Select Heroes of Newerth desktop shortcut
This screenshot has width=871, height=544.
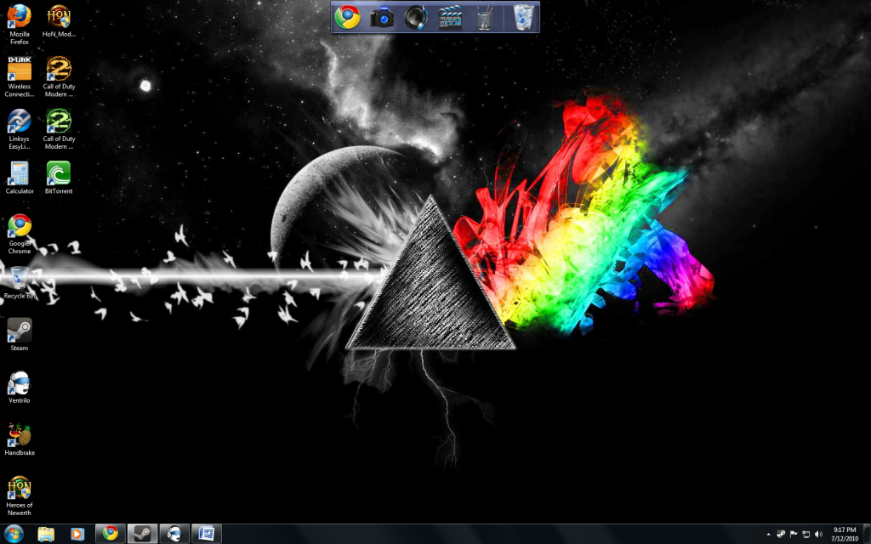point(20,496)
